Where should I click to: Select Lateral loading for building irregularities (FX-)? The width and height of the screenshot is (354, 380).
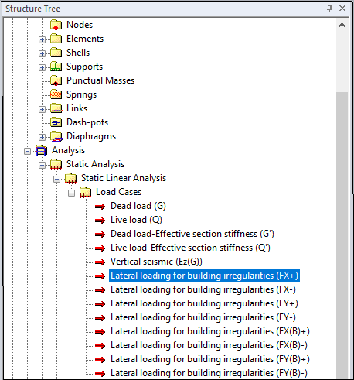[203, 289]
